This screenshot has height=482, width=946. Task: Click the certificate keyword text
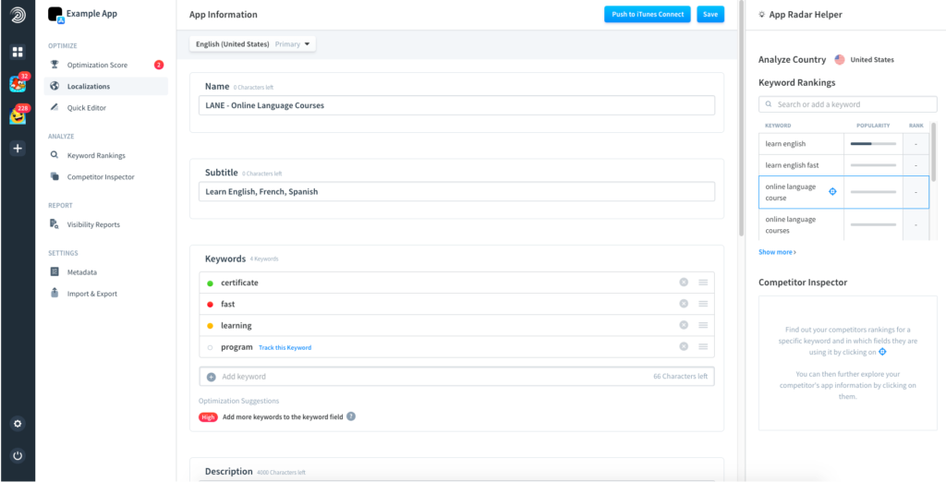pos(239,283)
